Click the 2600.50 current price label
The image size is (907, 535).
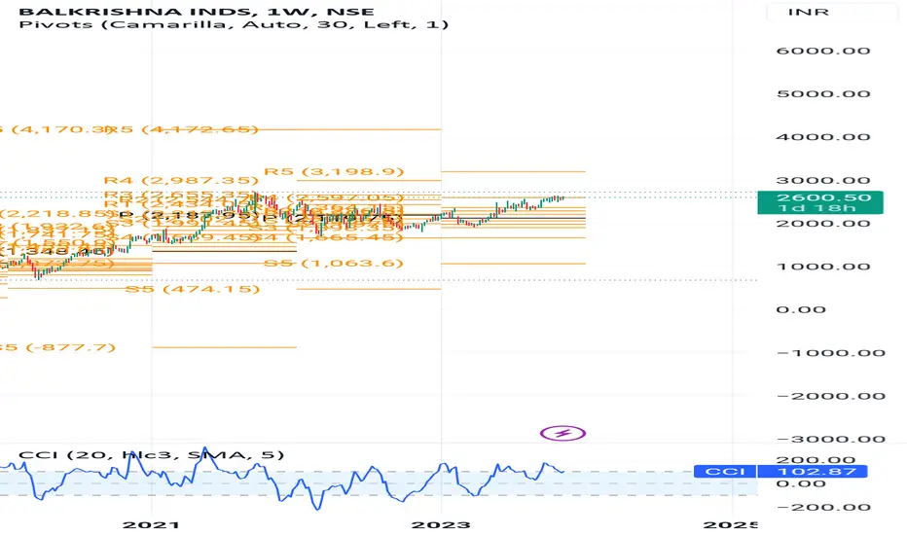pos(823,197)
